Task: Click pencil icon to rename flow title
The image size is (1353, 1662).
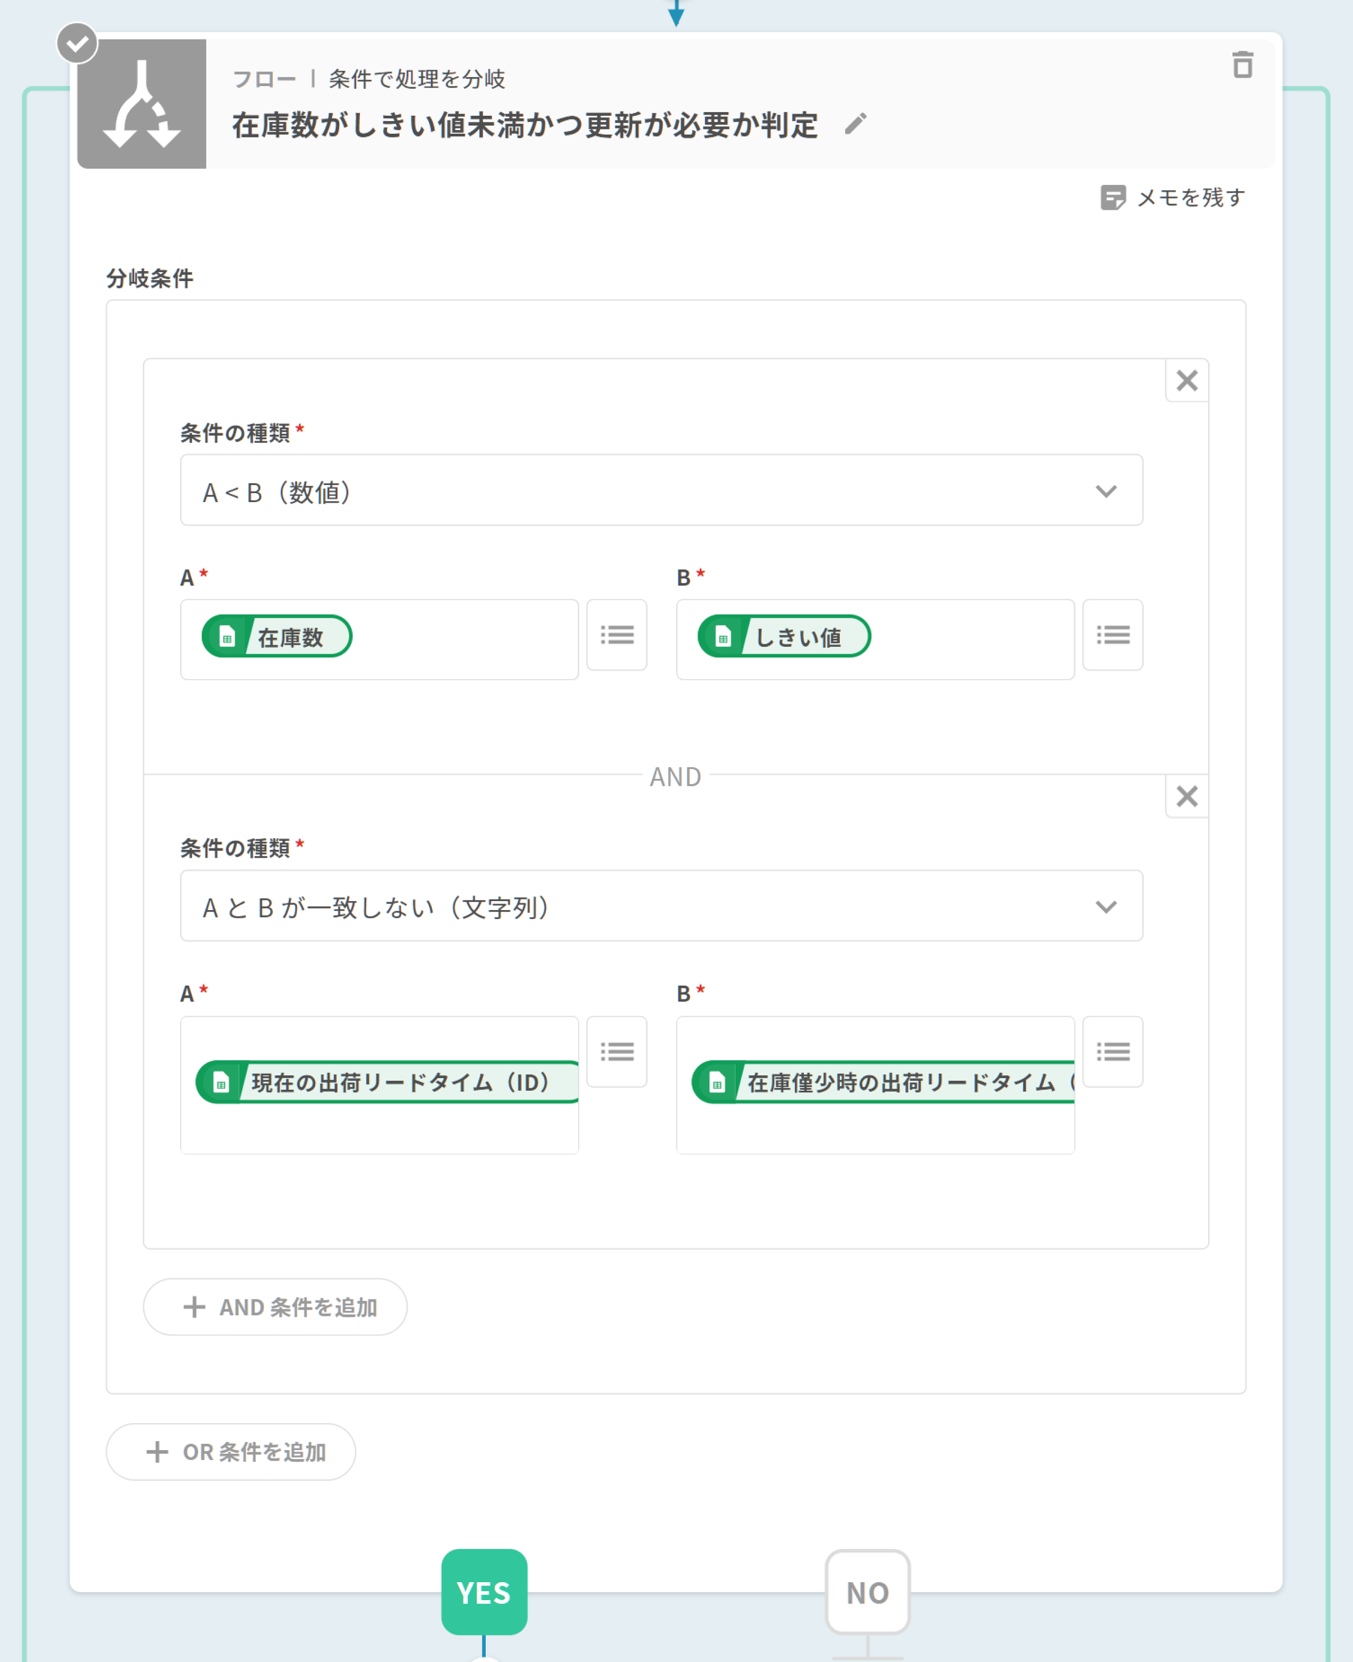Action: click(x=856, y=124)
